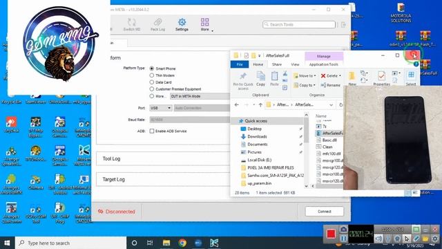Go back in Explorer navigation
This screenshot has width=442, height=249.
click(x=236, y=104)
